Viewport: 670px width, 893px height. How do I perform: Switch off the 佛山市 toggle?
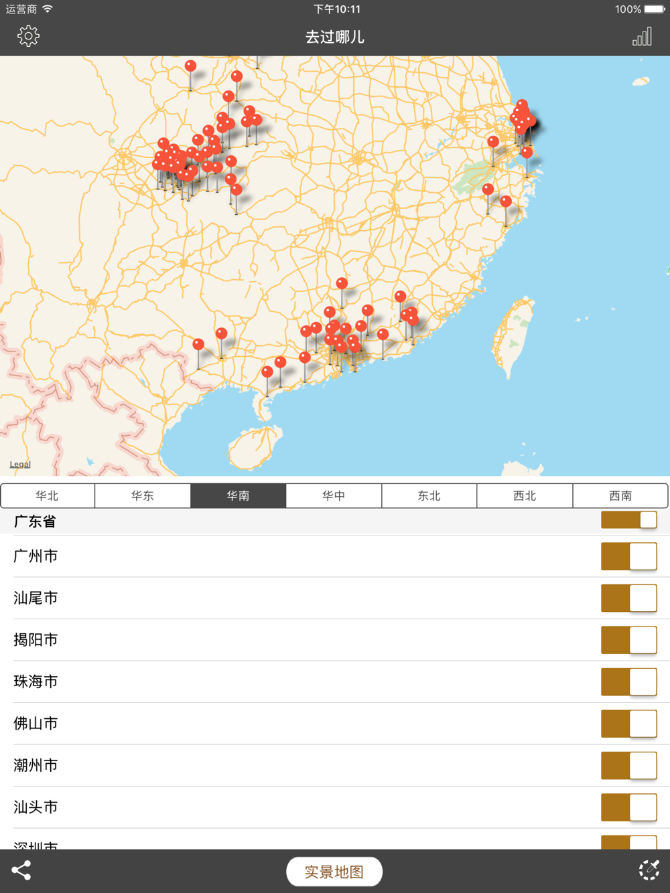[628, 724]
